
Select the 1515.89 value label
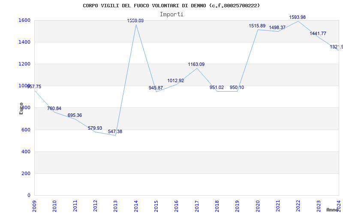pos(257,26)
